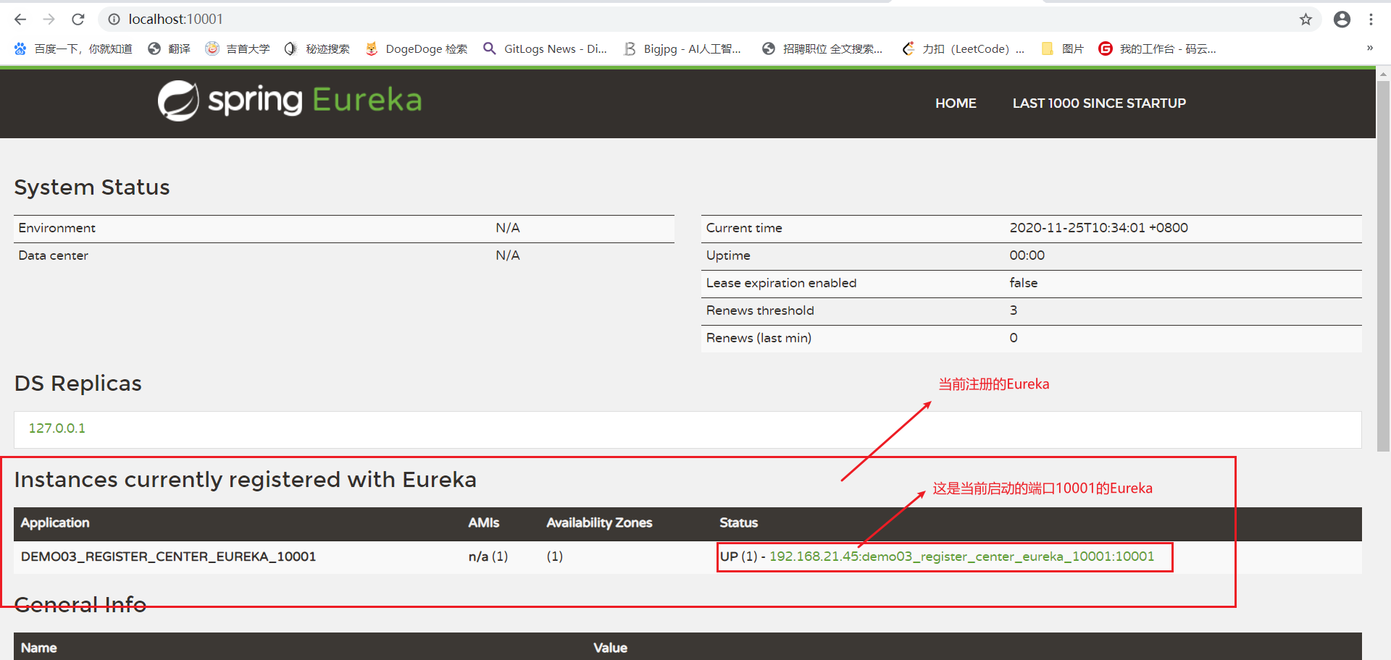Click the Renews threshold row label
This screenshot has width=1391, height=660.
click(x=760, y=310)
